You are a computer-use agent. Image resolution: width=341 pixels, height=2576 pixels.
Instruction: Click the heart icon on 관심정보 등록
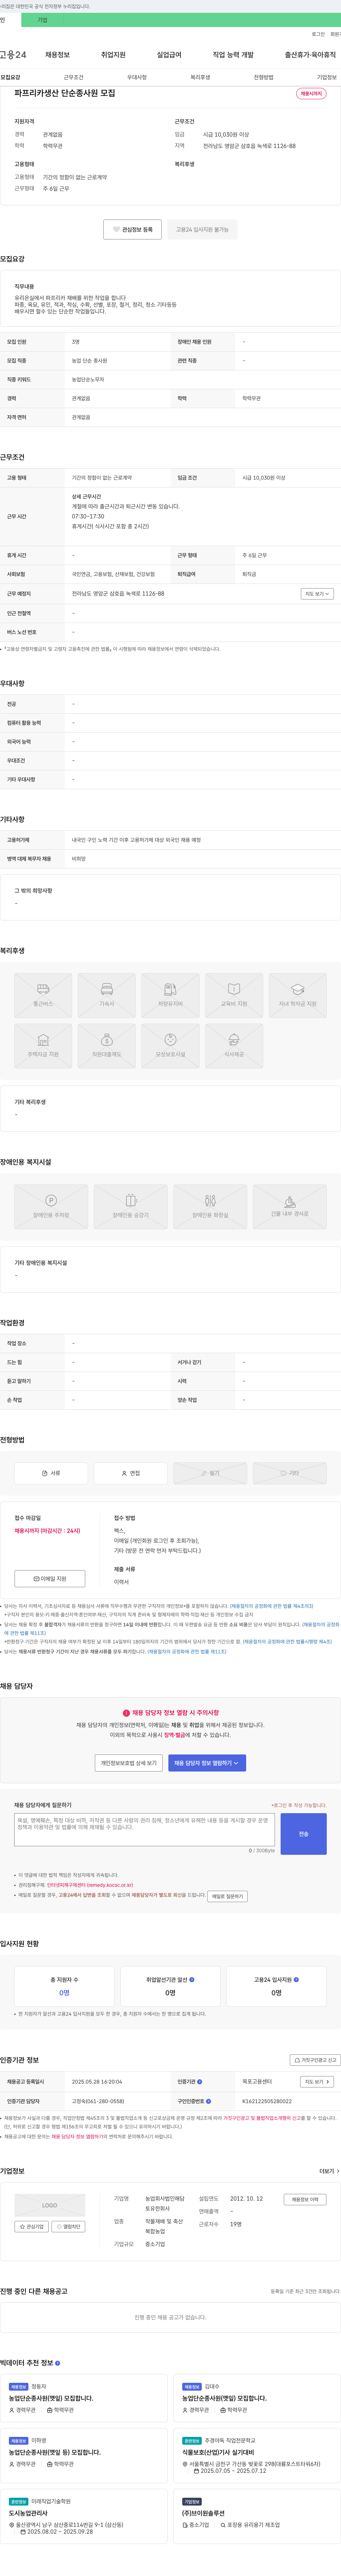(116, 229)
